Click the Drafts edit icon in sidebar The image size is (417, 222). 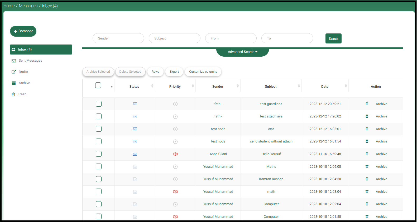(14, 72)
